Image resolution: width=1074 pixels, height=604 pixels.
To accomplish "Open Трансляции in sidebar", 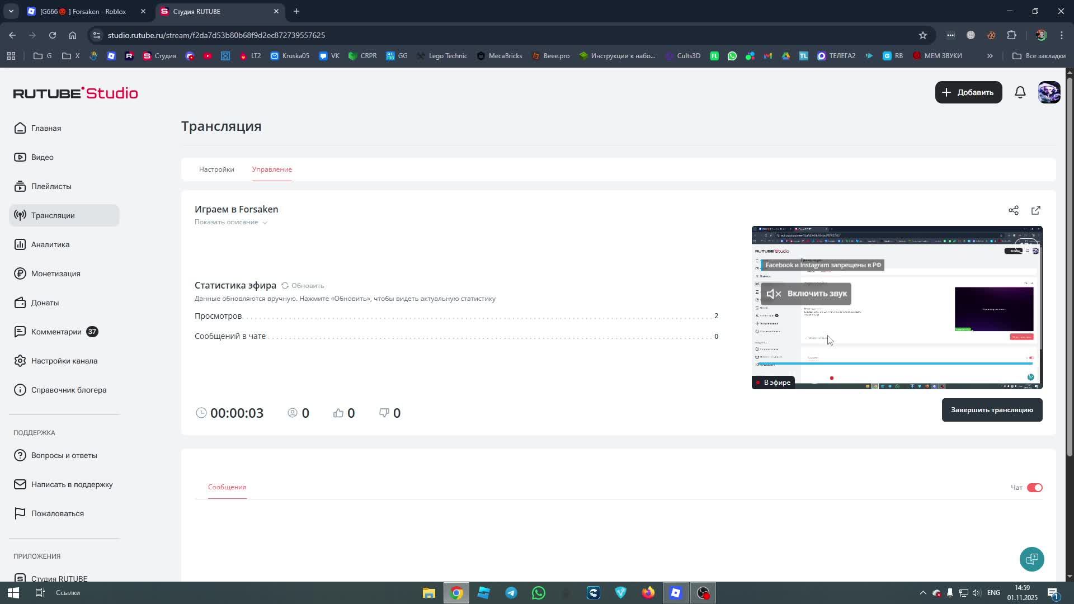I will [x=64, y=215].
